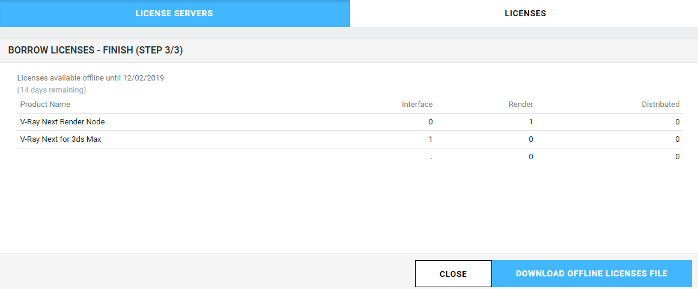The height and width of the screenshot is (289, 698).
Task: Select the V-Ray Next Render Node row
Action: [x=350, y=121]
